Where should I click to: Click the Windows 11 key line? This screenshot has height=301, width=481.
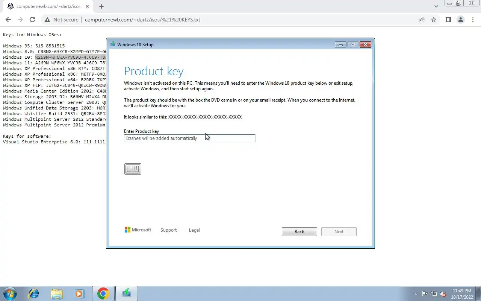pos(54,63)
